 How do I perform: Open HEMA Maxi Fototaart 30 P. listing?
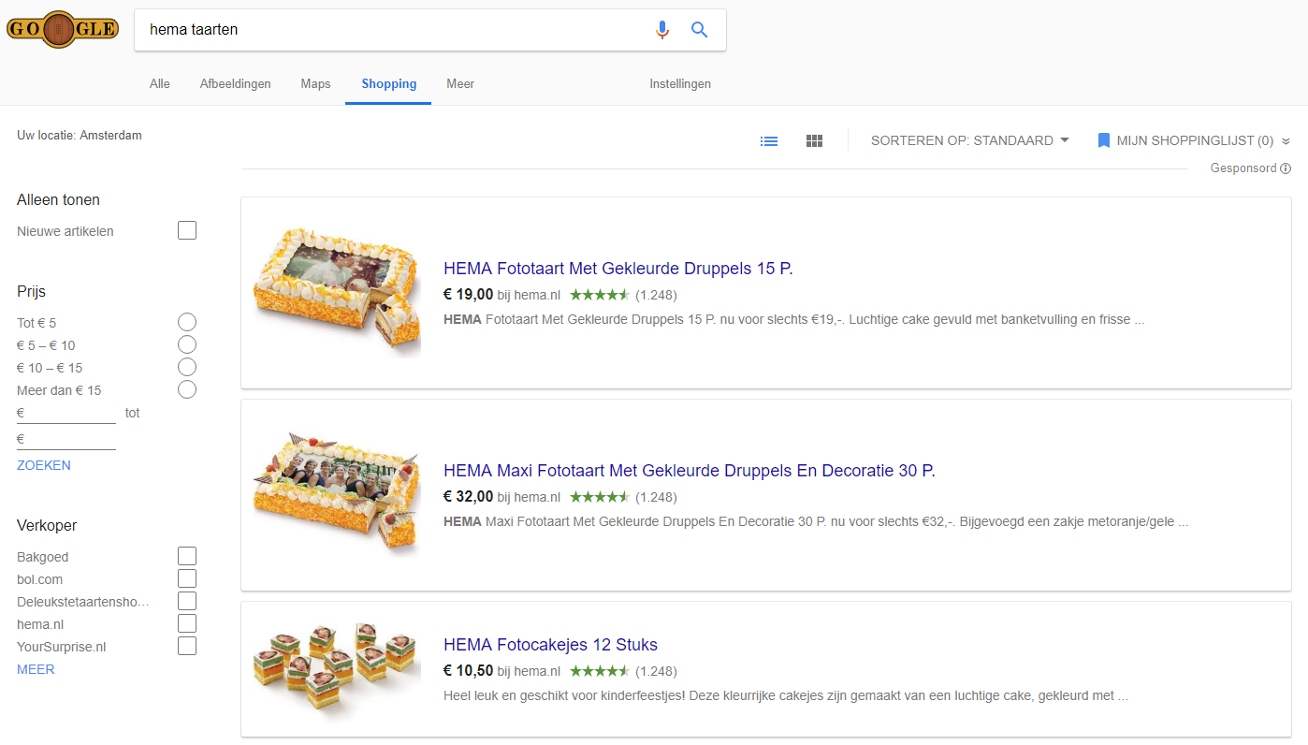click(x=690, y=471)
